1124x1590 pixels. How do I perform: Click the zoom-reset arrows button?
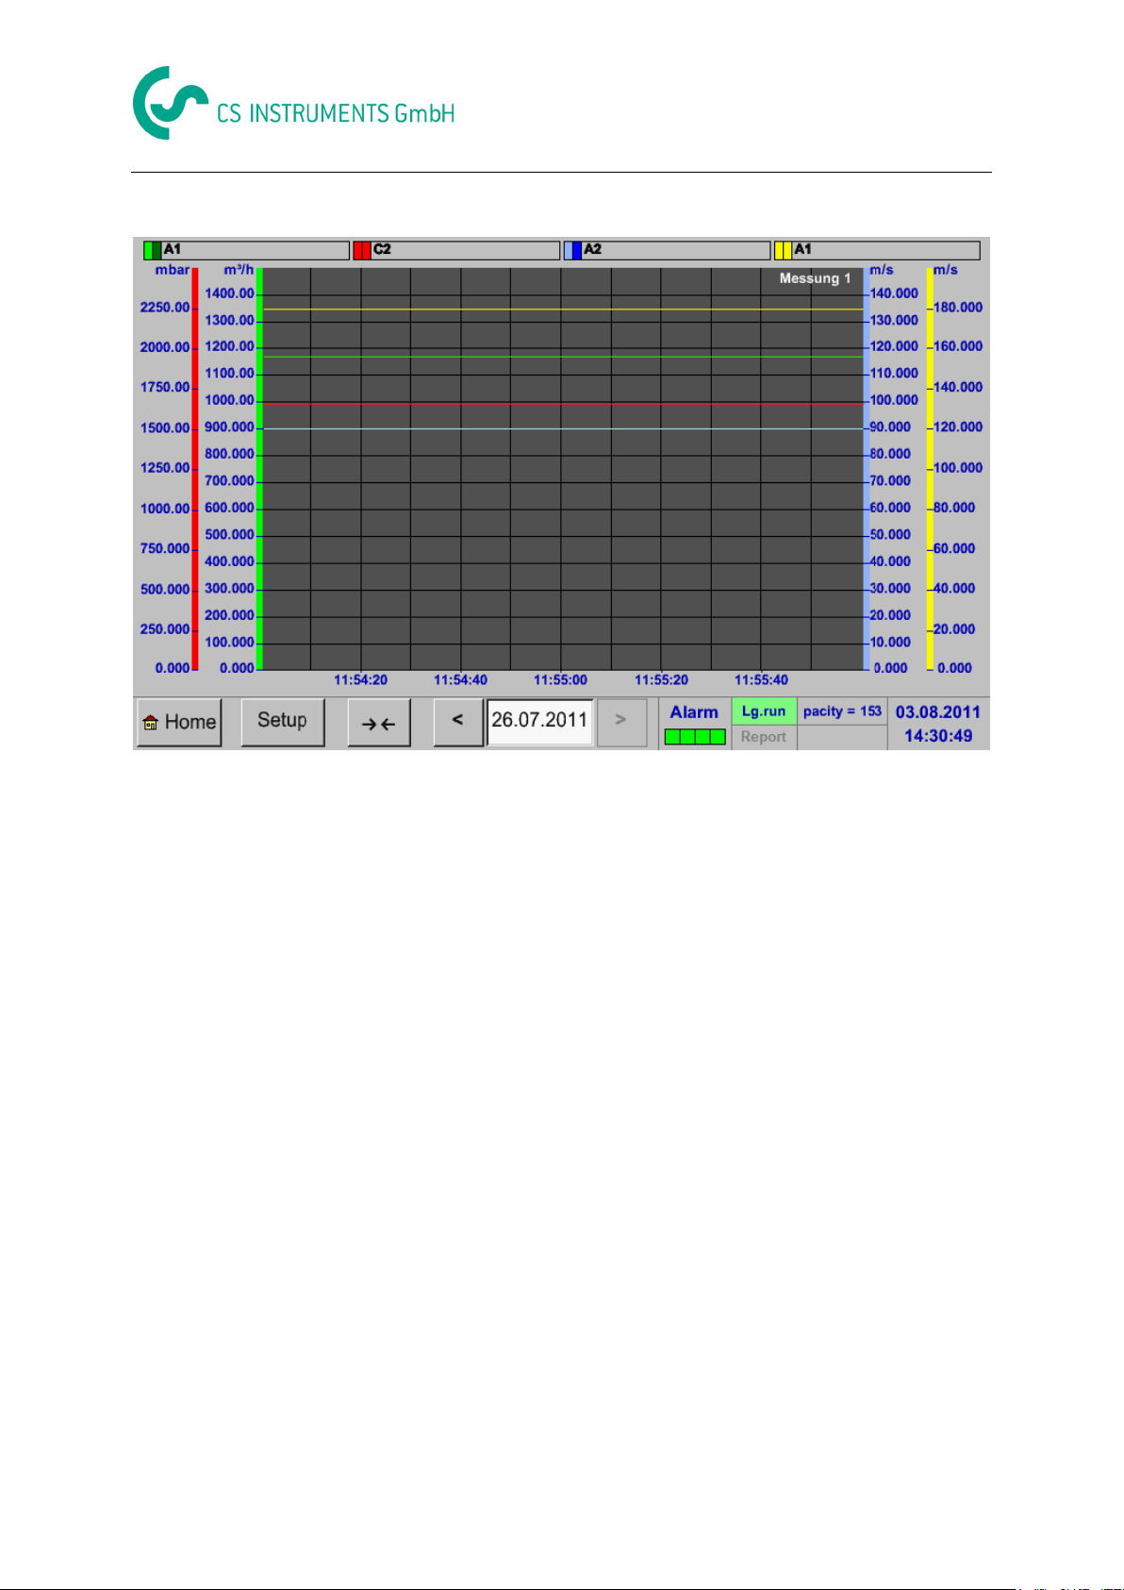click(x=379, y=723)
